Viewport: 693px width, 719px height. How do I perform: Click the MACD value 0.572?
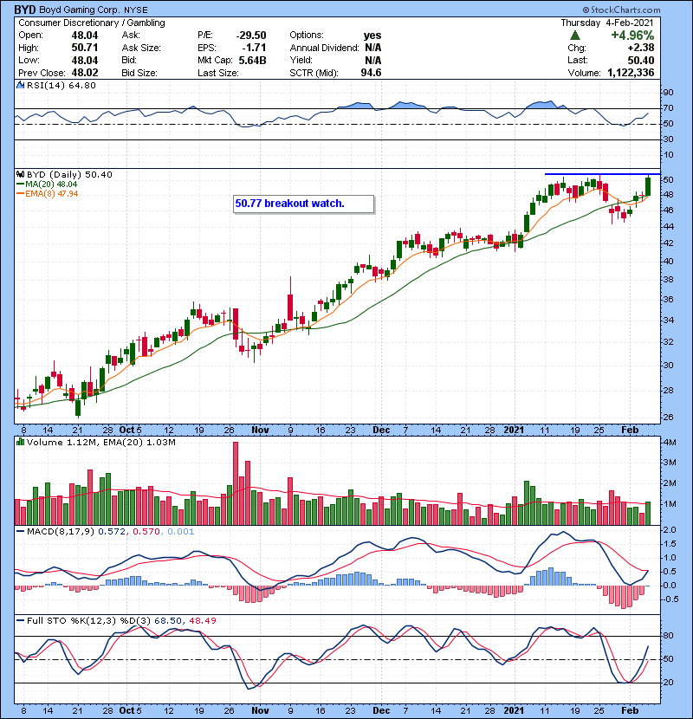[112, 532]
